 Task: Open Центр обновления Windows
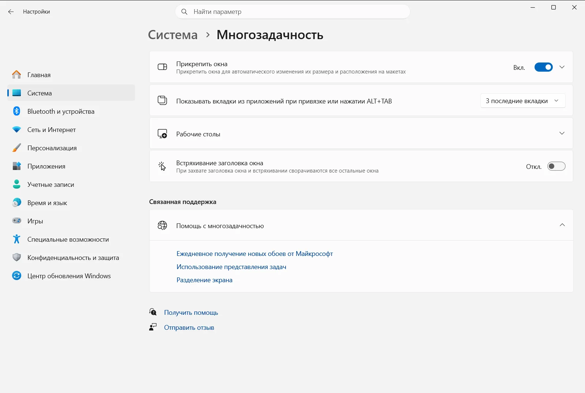pyautogui.click(x=71, y=276)
